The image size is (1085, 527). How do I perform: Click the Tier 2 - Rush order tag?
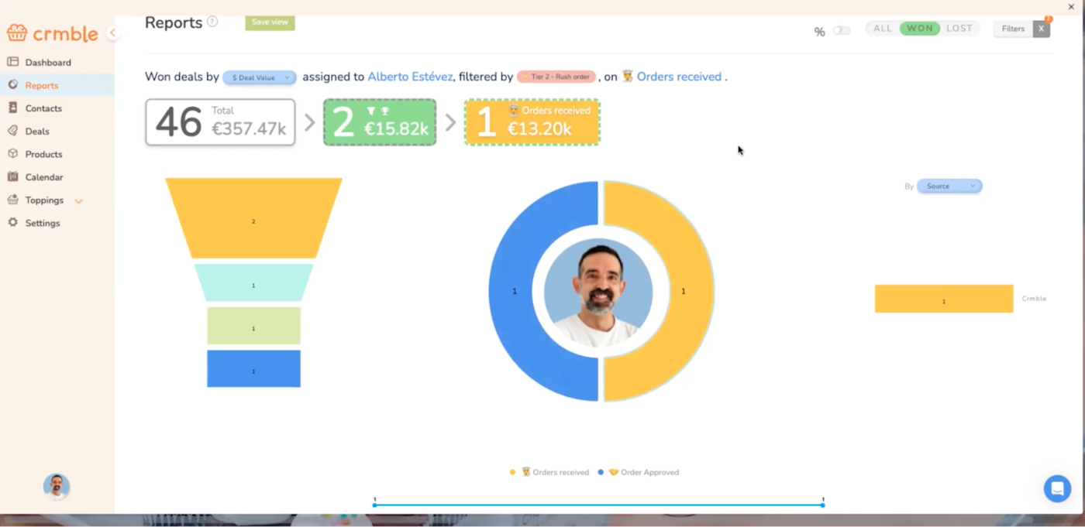point(556,77)
